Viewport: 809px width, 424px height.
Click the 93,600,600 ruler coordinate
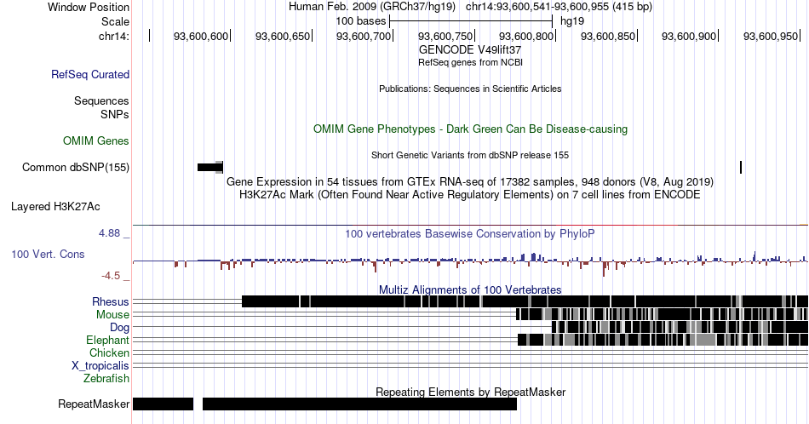(x=201, y=36)
